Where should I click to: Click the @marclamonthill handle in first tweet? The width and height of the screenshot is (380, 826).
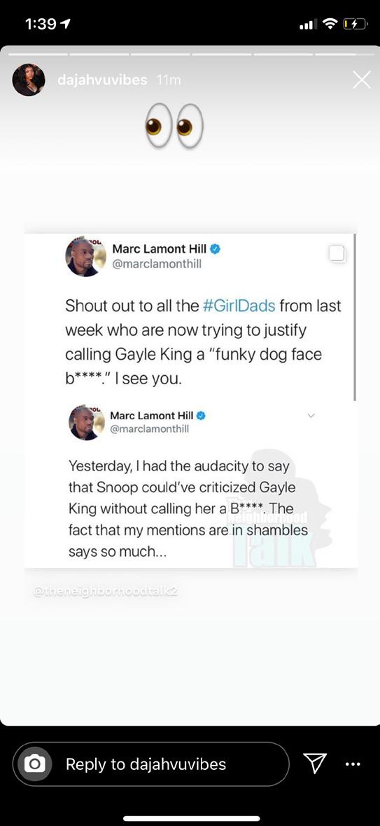click(157, 264)
